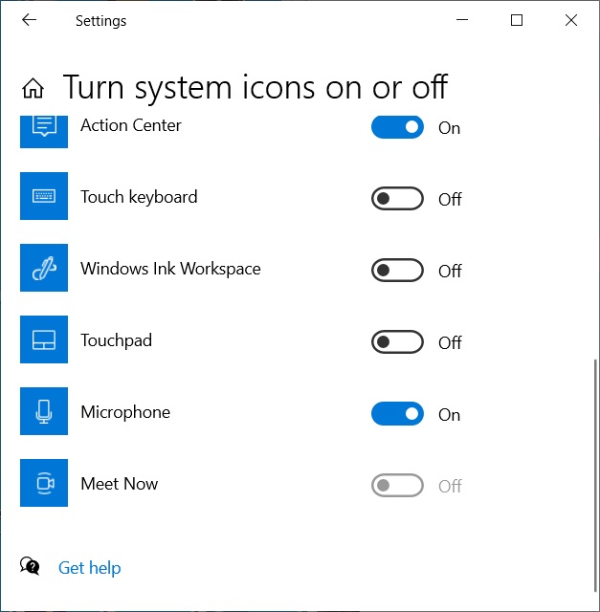Navigate back with the arrow button
The height and width of the screenshot is (612, 600).
pos(29,19)
